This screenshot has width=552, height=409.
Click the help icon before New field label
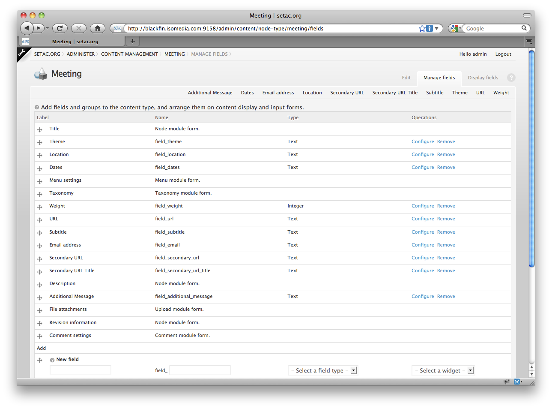(x=52, y=359)
